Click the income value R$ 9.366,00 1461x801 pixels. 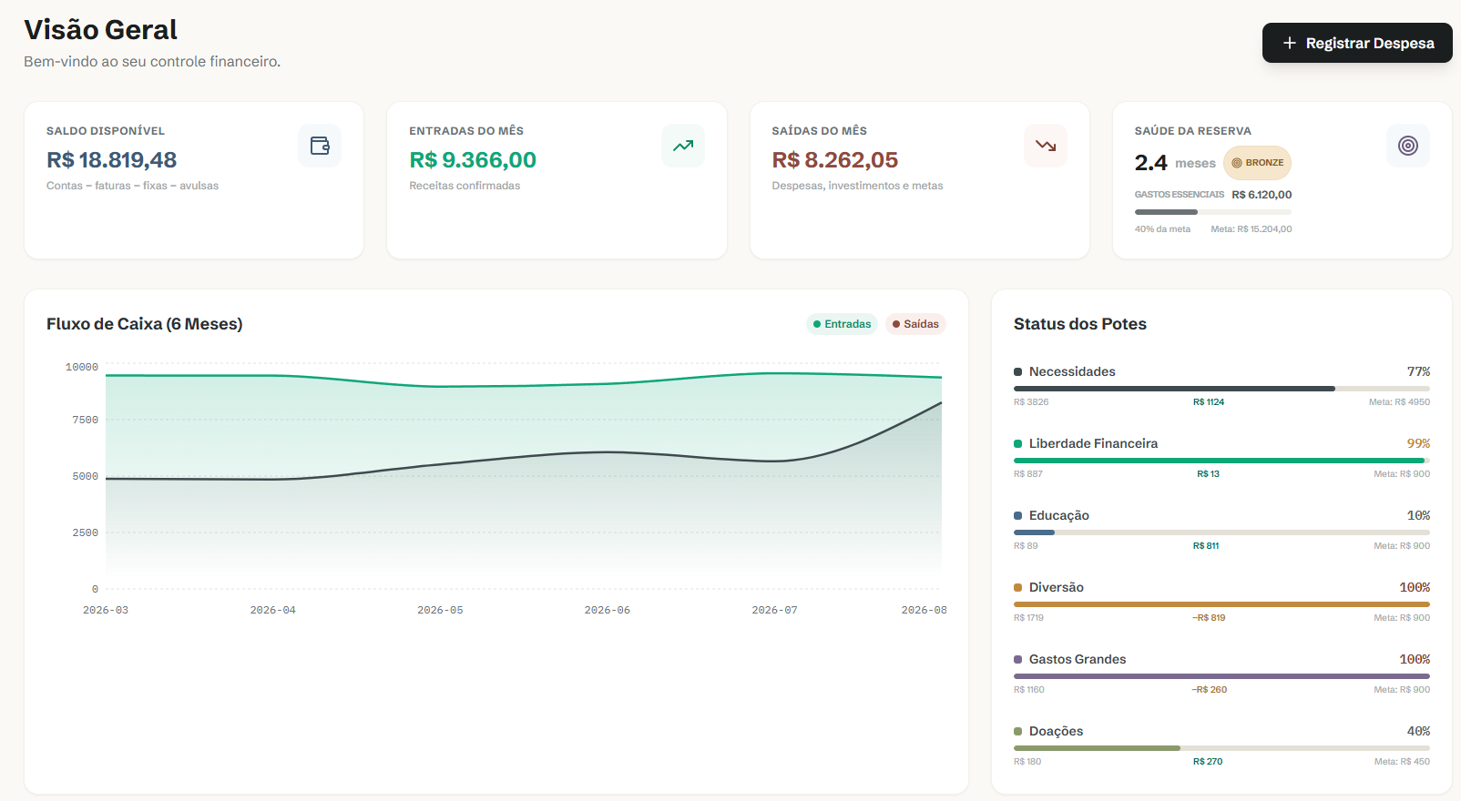tap(473, 160)
